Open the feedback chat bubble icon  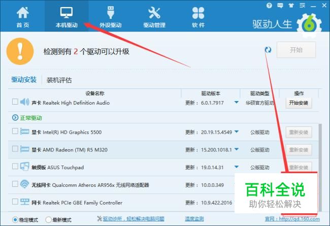[x=280, y=6]
